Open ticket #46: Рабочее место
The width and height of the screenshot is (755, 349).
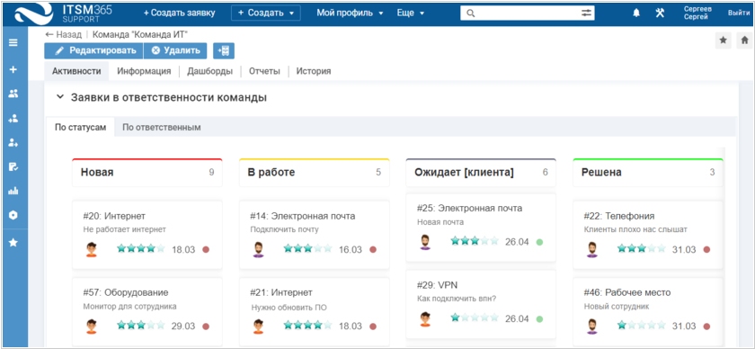coord(626,292)
